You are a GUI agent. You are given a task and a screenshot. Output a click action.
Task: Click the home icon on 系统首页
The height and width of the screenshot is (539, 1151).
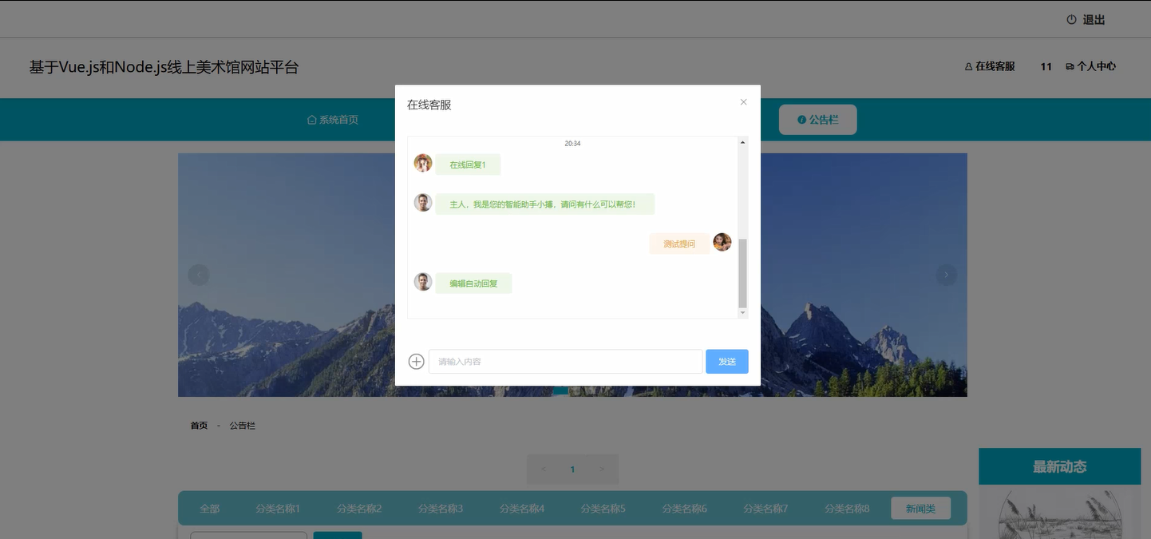pos(311,119)
